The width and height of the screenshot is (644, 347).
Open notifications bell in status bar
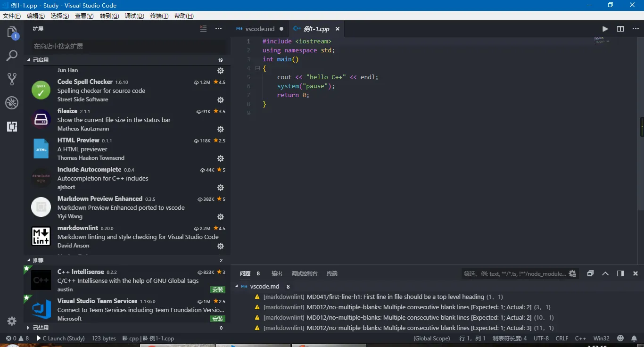click(634, 338)
